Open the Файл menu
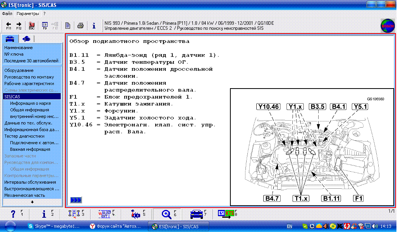398x232 pixels. (x=7, y=14)
